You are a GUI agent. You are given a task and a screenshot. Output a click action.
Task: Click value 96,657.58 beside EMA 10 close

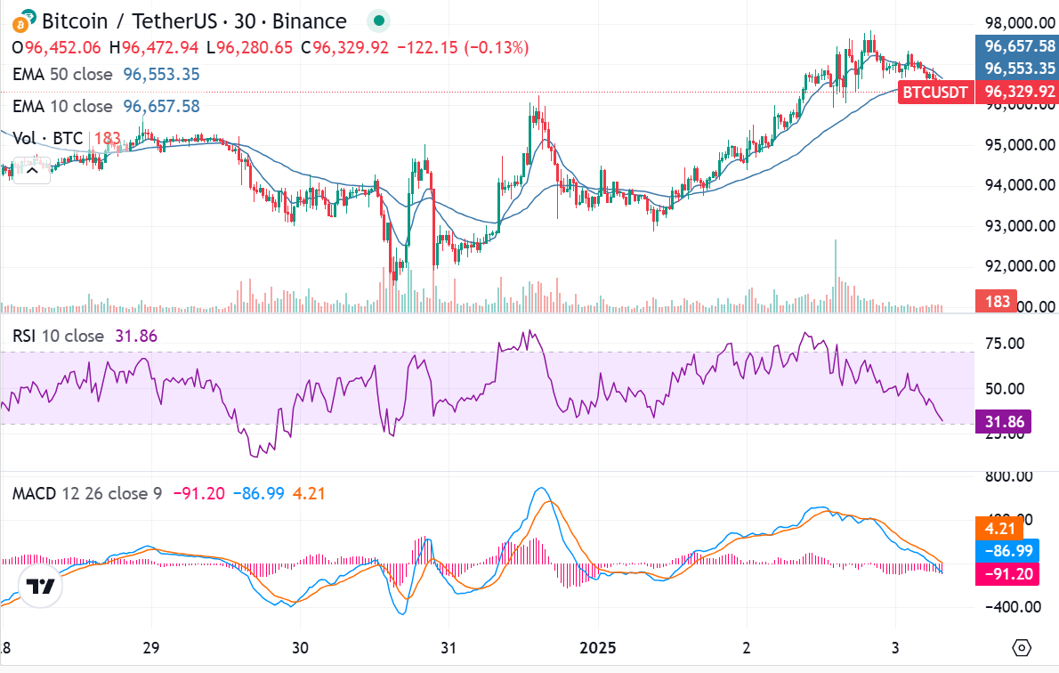(x=161, y=106)
